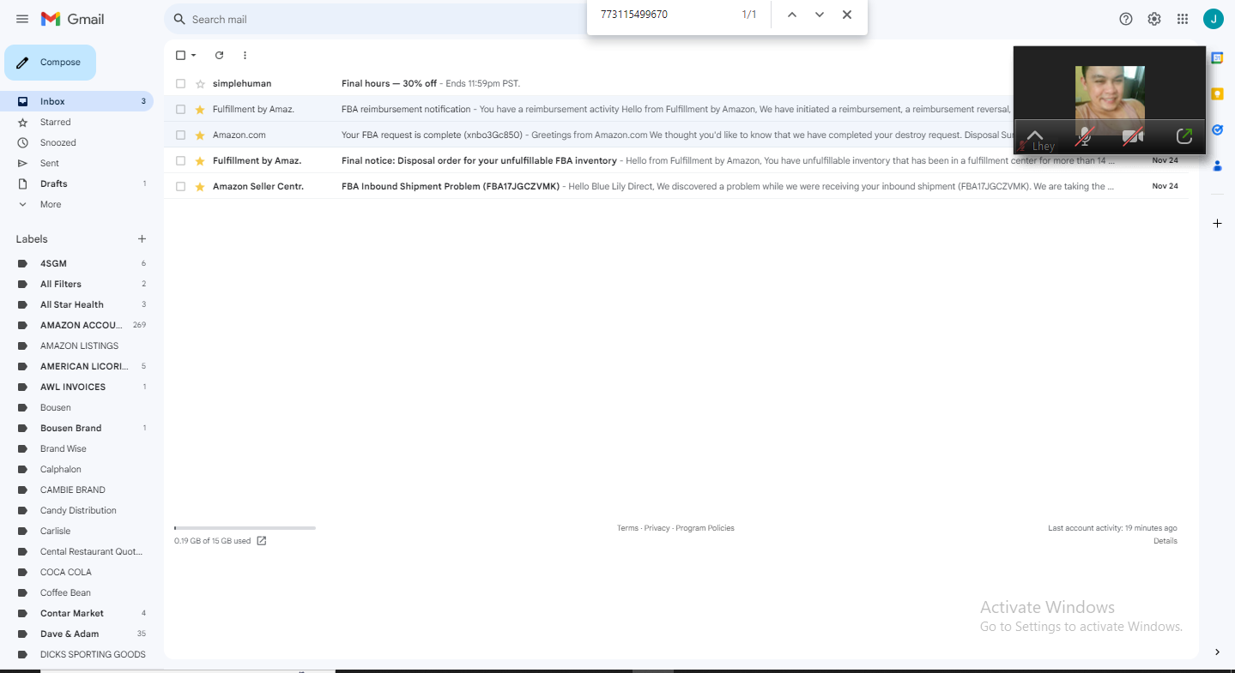
Task: Unstar the Amazon.com FBA request email
Action: coord(200,135)
